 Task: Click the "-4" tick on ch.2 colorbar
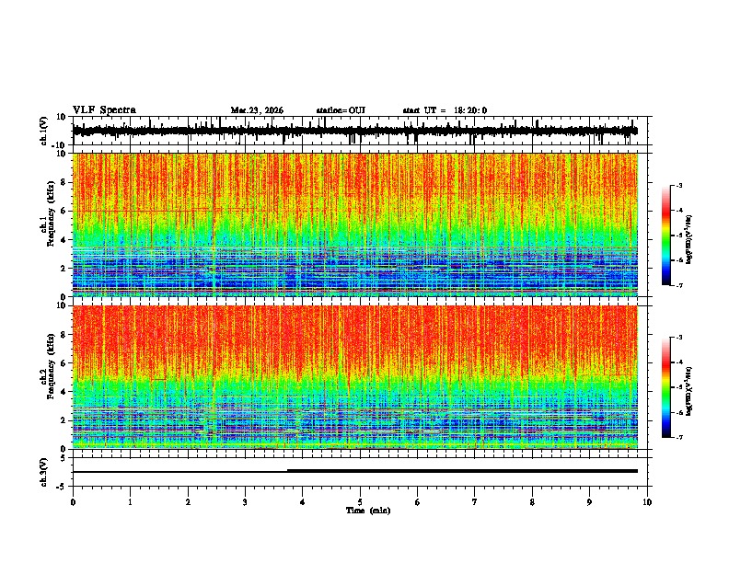[x=679, y=362]
